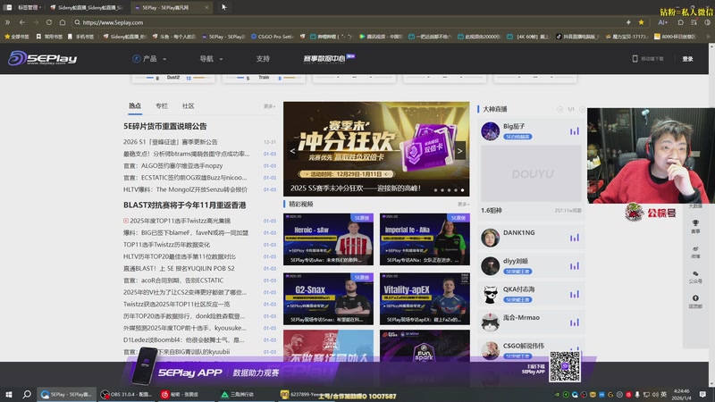Click the previous arrow on the banner carousel
This screenshot has width=715, height=402.
(x=292, y=151)
